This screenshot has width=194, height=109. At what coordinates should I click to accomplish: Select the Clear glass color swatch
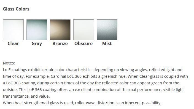(13, 30)
